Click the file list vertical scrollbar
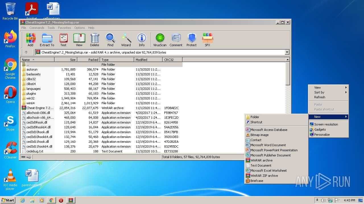 point(288,105)
